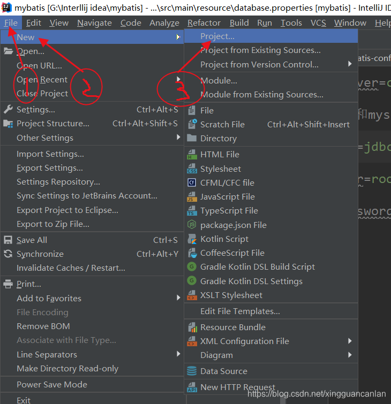Open the Navigate menu
Screen dimensions: 391x404
tap(94, 23)
